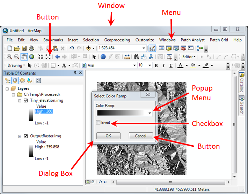
Task: Click the Tiny_elevation.img grayscale color ramp
Action: (31, 115)
